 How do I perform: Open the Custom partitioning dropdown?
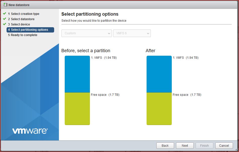pos(87,33)
